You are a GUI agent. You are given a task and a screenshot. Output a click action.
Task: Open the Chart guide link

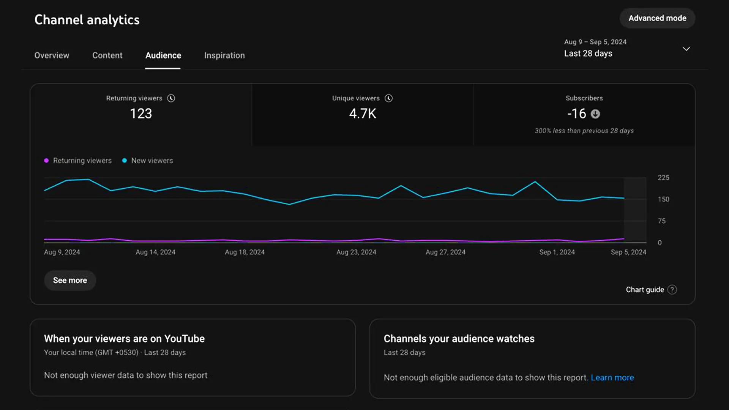pyautogui.click(x=645, y=290)
